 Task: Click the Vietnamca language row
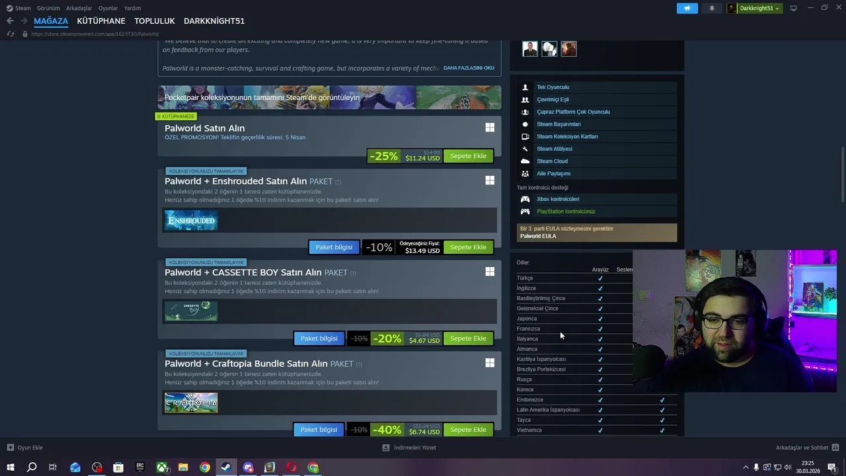pos(597,430)
